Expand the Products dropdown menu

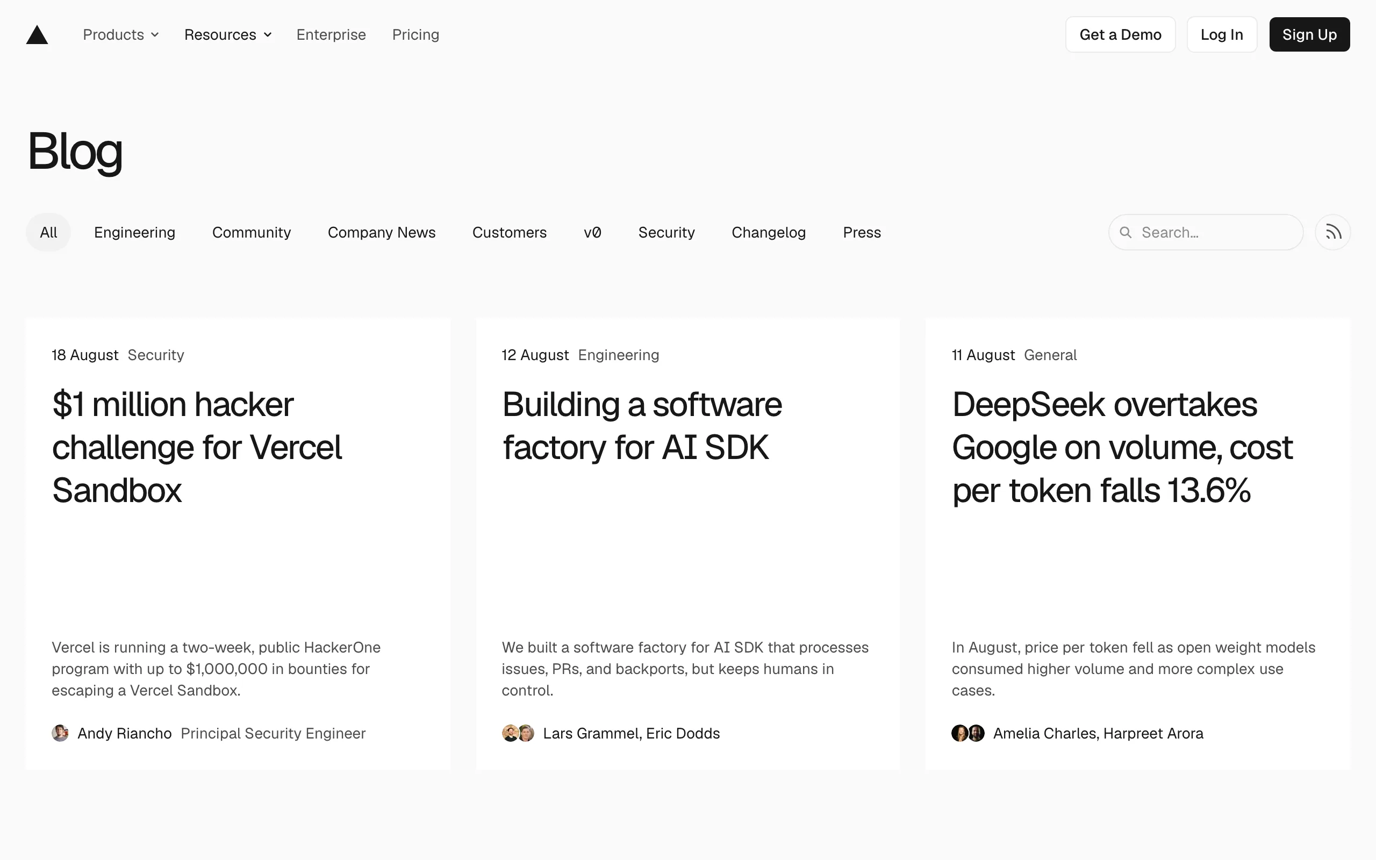[120, 35]
